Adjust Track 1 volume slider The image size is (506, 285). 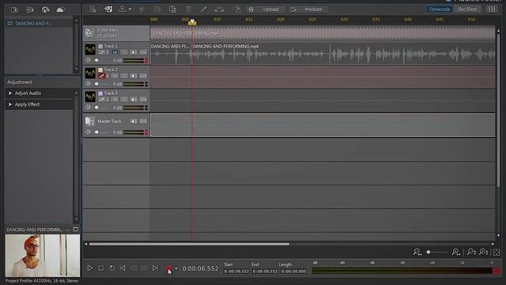tap(101, 60)
